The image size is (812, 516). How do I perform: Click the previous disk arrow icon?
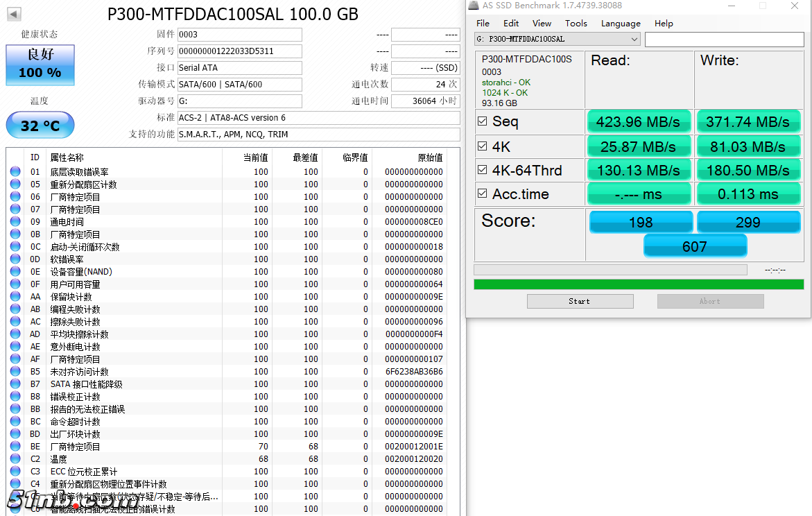click(14, 14)
